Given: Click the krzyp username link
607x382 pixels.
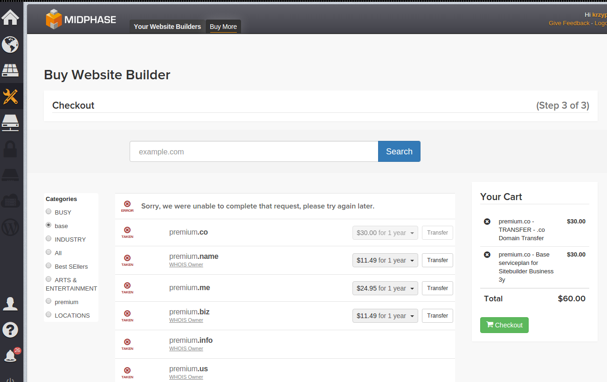Looking at the screenshot, I should click(600, 14).
